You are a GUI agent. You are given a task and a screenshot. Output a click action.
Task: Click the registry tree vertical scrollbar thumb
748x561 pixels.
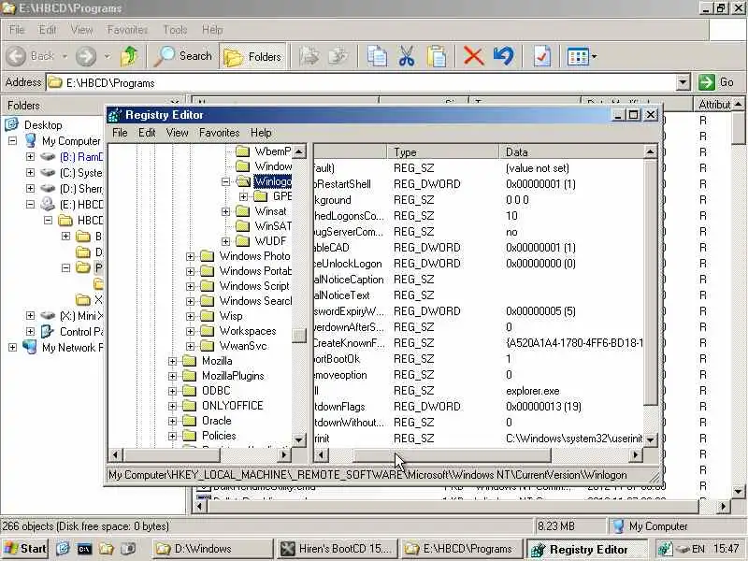click(x=299, y=336)
